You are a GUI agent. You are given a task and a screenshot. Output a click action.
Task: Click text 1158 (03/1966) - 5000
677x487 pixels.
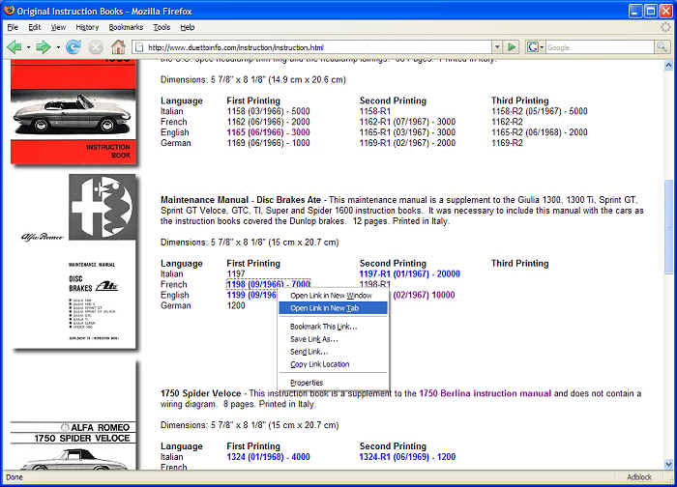[268, 111]
